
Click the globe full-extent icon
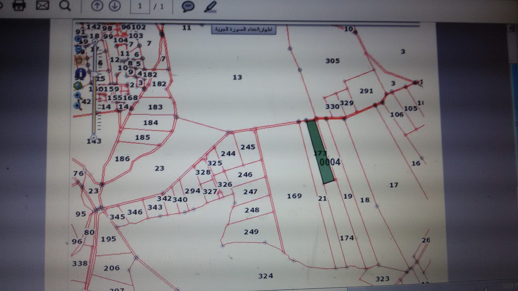pyautogui.click(x=78, y=86)
